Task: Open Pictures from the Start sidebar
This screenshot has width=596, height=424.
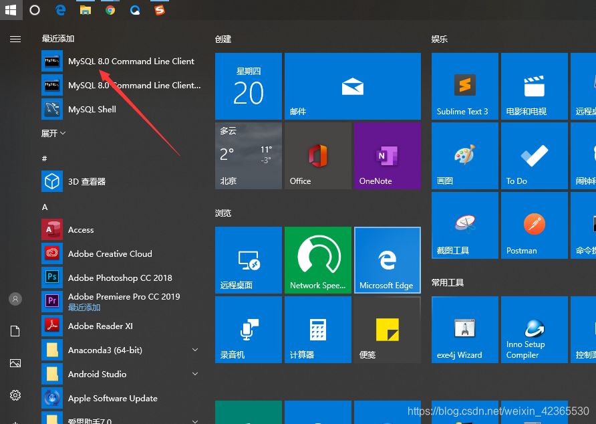Action: click(x=15, y=363)
